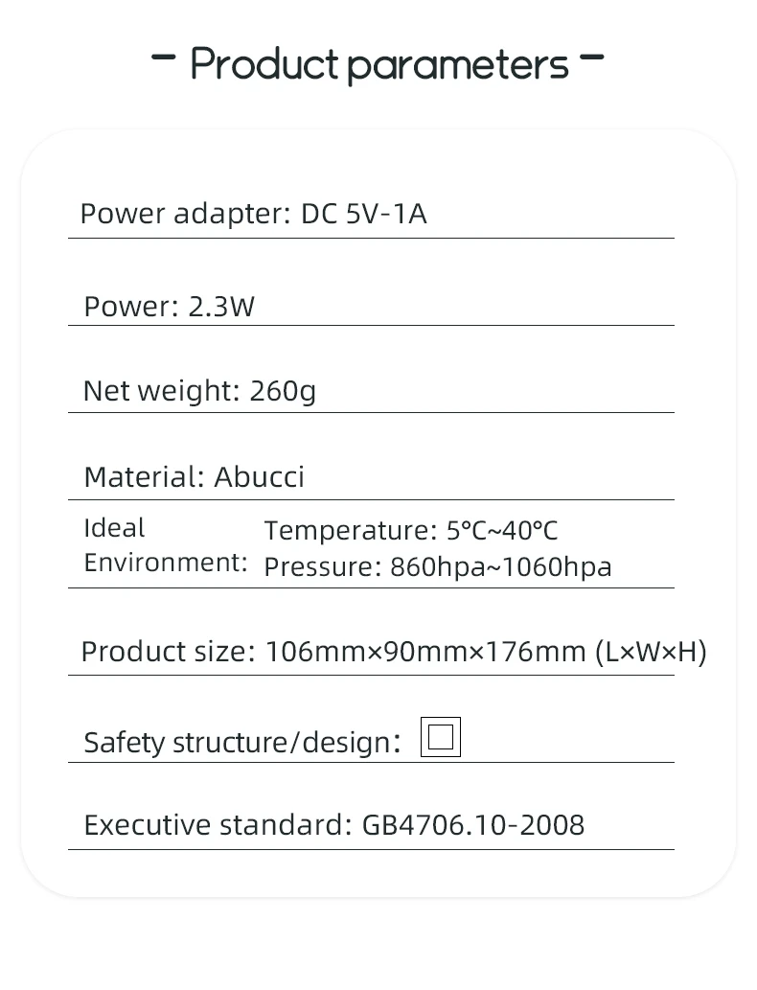This screenshot has width=757, height=990.
Task: Select the Temperature 5°C~40°C line
Action: pos(411,531)
